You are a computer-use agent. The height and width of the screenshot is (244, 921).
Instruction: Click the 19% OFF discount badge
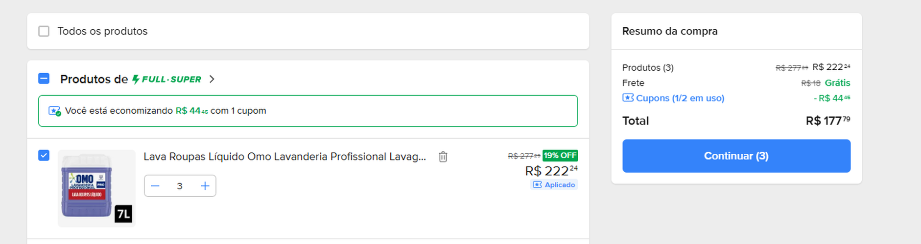[x=560, y=156]
